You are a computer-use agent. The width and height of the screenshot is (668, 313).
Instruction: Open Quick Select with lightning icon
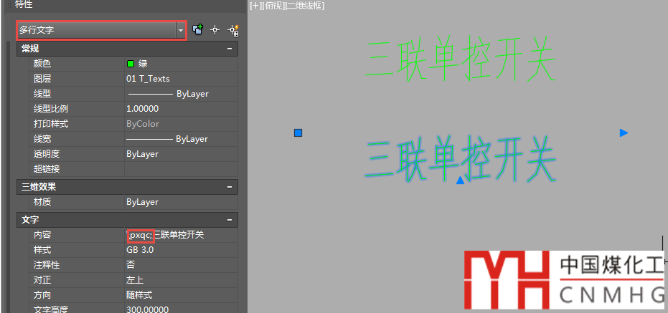click(x=232, y=30)
